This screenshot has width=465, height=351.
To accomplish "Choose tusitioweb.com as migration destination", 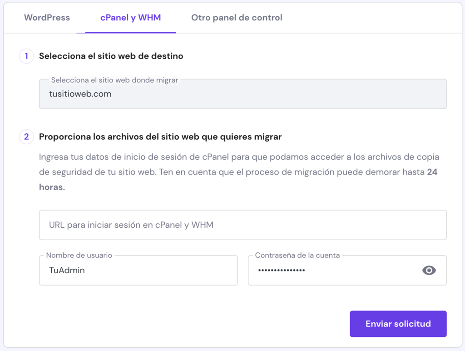I will [80, 95].
